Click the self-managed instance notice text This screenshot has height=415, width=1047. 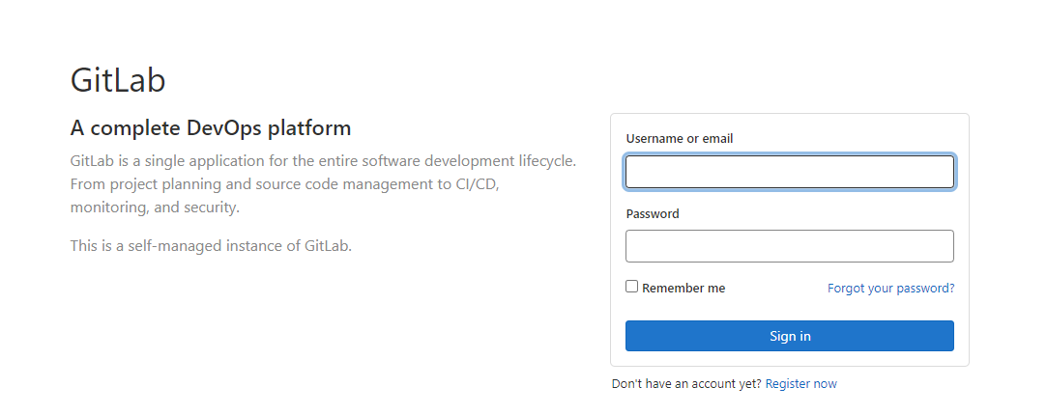pos(211,246)
